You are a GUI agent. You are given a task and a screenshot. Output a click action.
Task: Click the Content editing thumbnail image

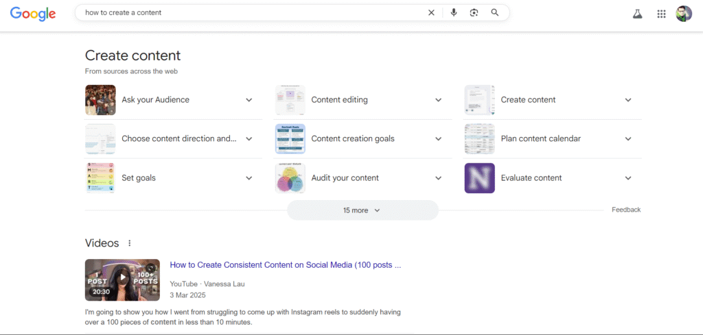(290, 100)
